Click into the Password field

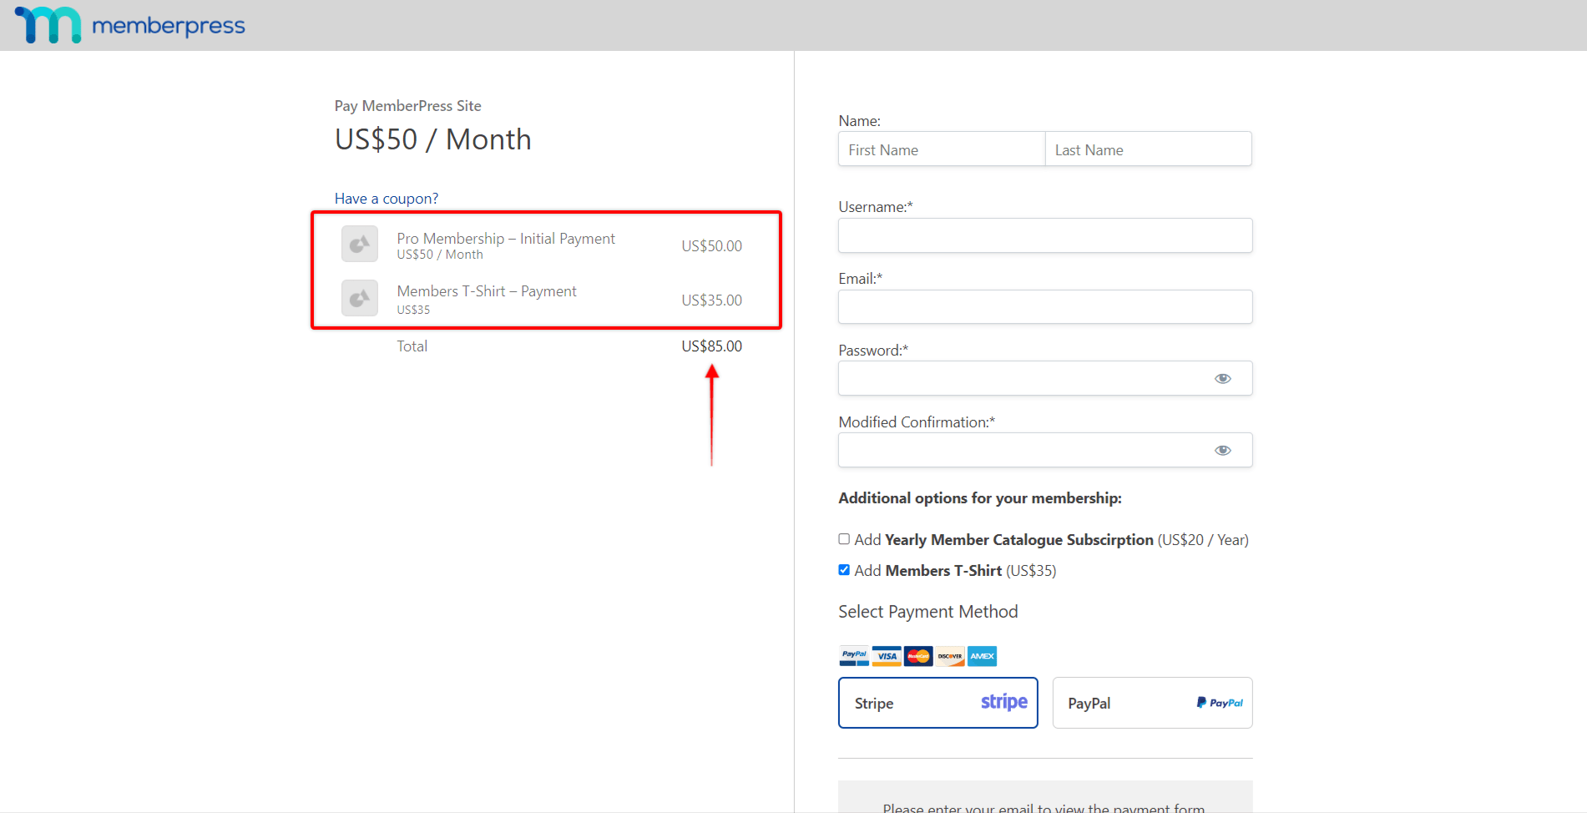point(1045,378)
